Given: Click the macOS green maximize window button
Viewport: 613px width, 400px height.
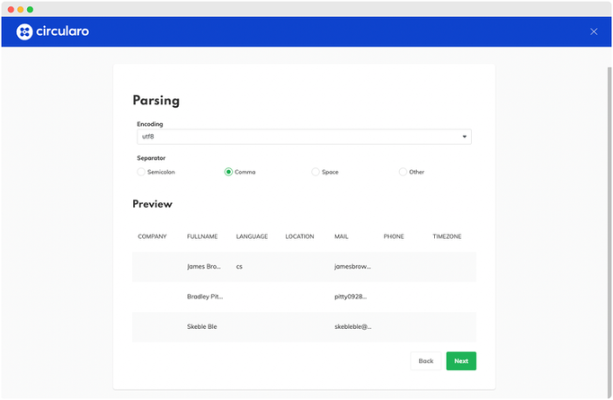Looking at the screenshot, I should click(x=30, y=9).
